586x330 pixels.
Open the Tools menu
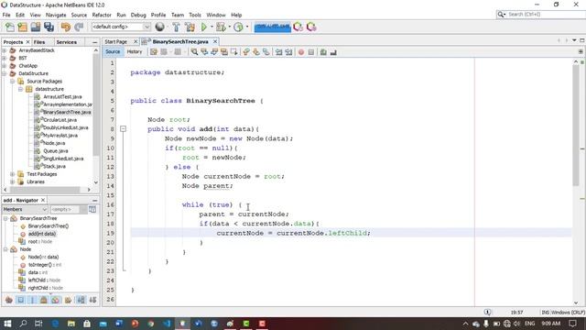point(195,15)
